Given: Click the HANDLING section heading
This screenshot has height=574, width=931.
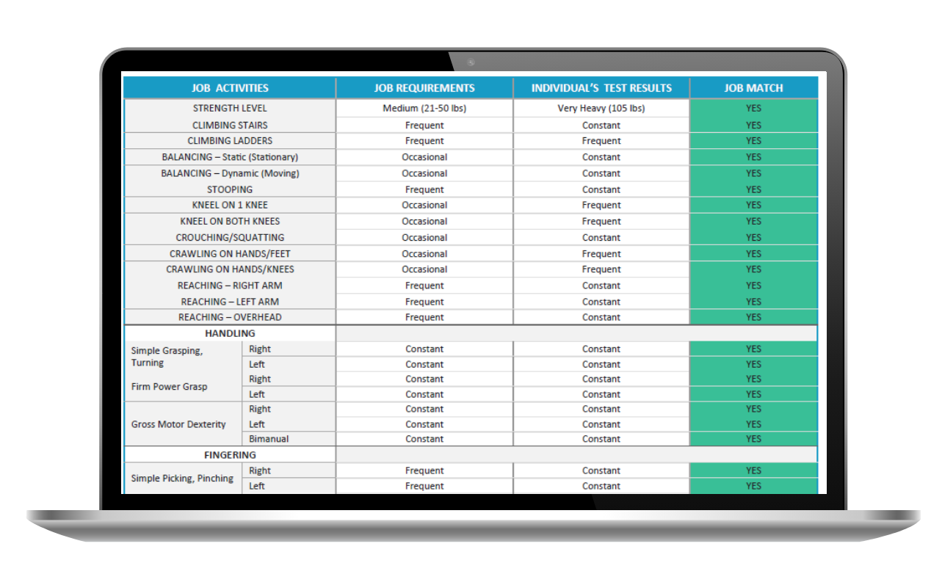Looking at the screenshot, I should point(230,333).
